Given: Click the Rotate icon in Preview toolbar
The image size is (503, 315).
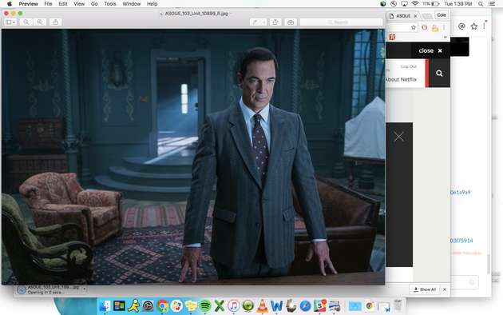Looking at the screenshot, I should tap(275, 22).
